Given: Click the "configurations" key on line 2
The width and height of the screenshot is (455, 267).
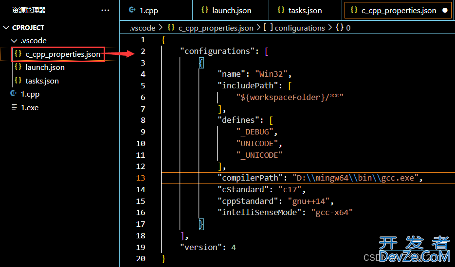Looking at the screenshot, I should (x=217, y=51).
